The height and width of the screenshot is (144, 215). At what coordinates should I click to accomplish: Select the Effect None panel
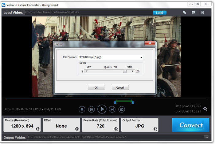61,125
